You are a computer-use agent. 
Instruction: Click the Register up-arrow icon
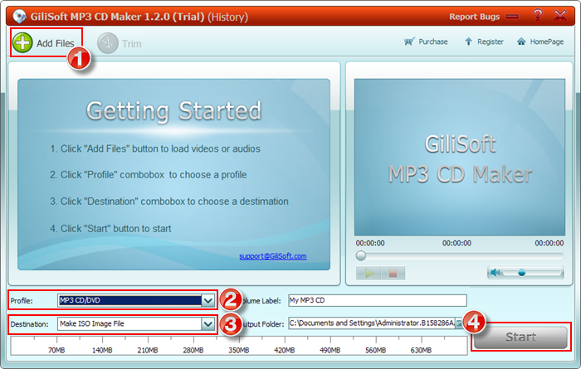(x=468, y=41)
